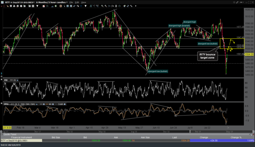Click the RSI line color swatch
The image size is (255, 147).
click(12, 80)
